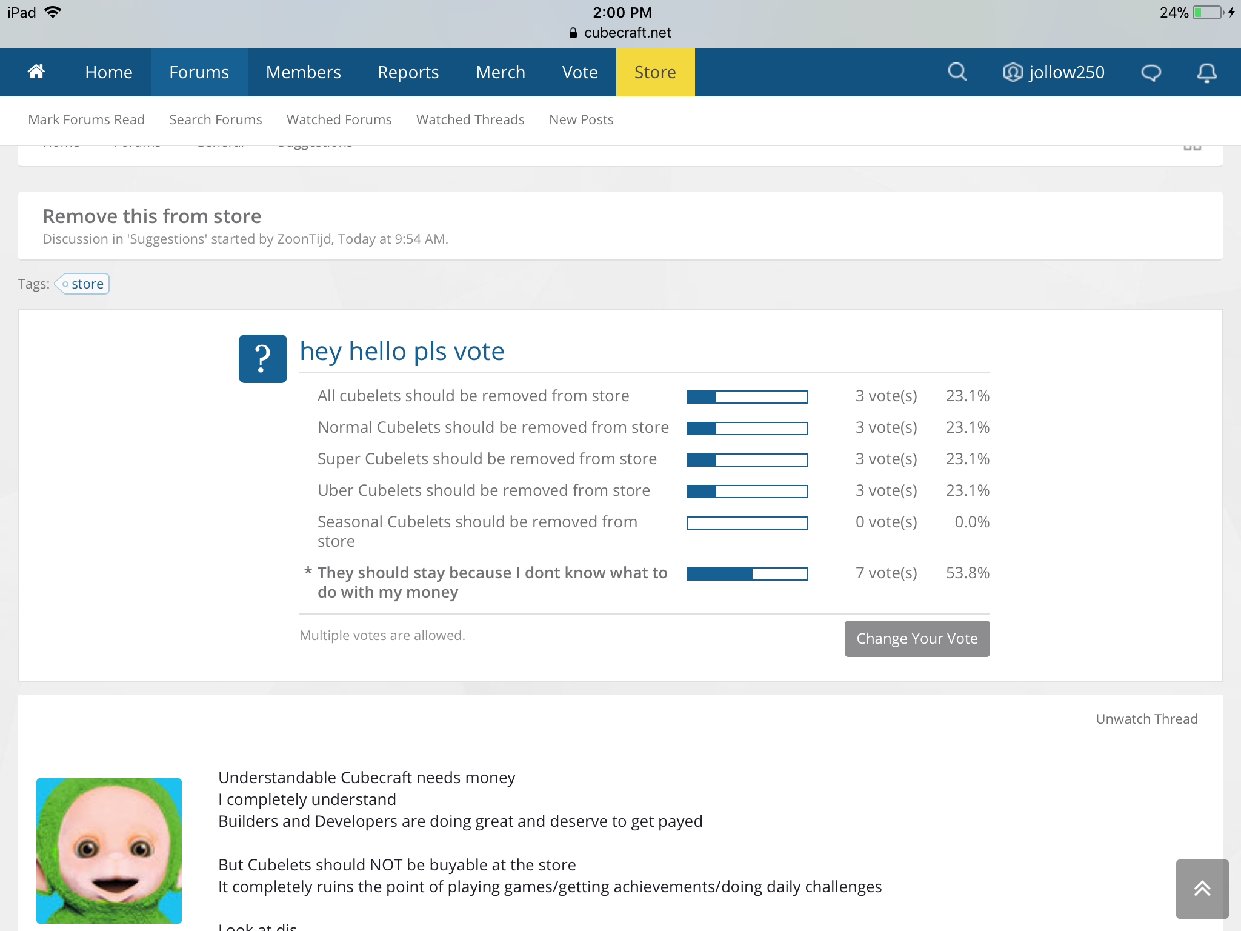Image resolution: width=1241 pixels, height=931 pixels.
Task: Open the yellow Store tab
Action: [x=656, y=72]
